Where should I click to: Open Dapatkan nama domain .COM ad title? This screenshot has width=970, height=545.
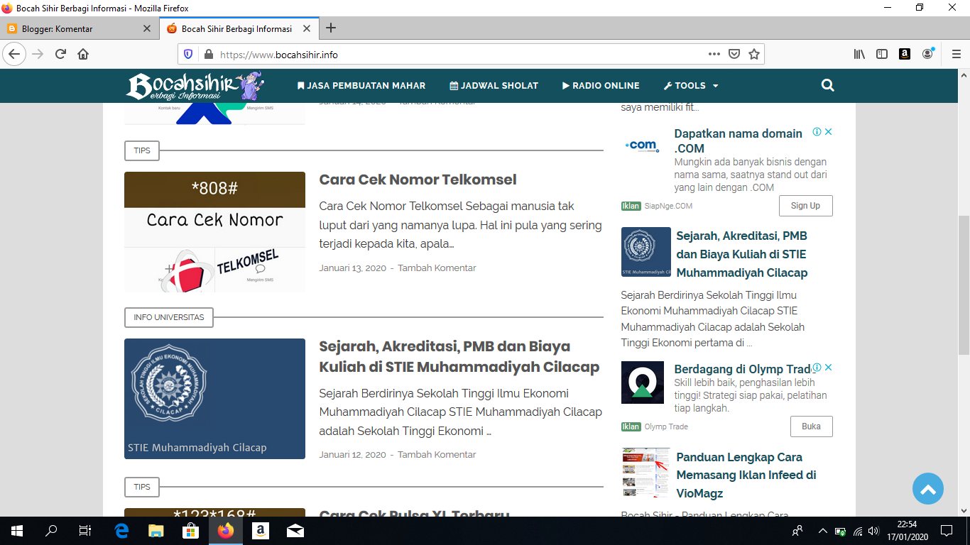[739, 141]
